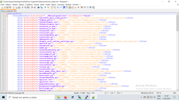Screen dimensions: 179x100
Task: Click the Windows Start button
Action: pyautogui.click(x=3, y=97)
